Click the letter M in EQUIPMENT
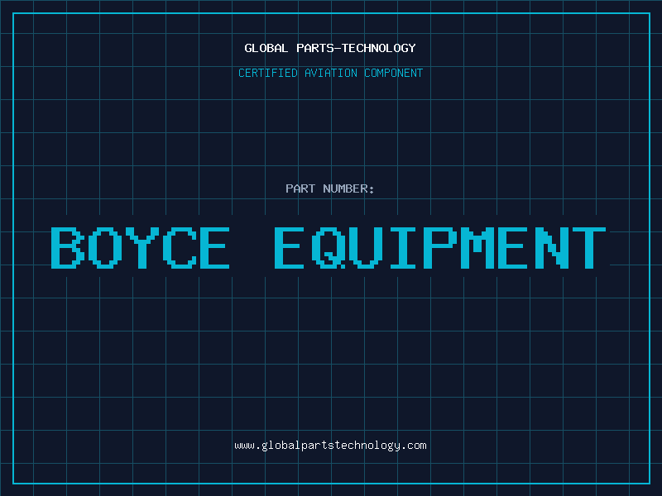 click(x=477, y=247)
